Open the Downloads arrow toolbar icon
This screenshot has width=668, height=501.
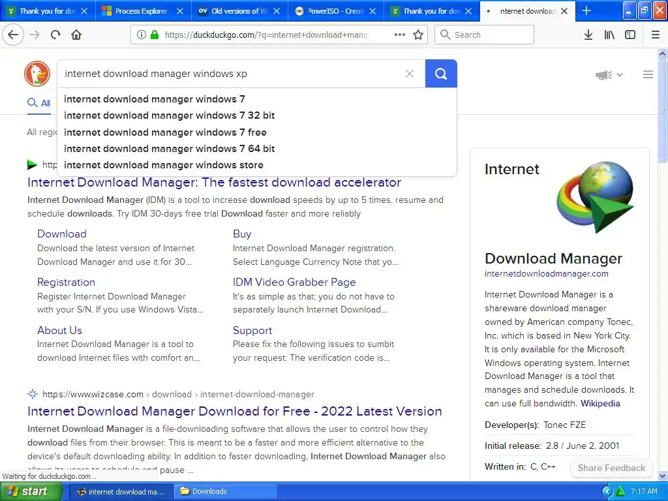pos(588,35)
